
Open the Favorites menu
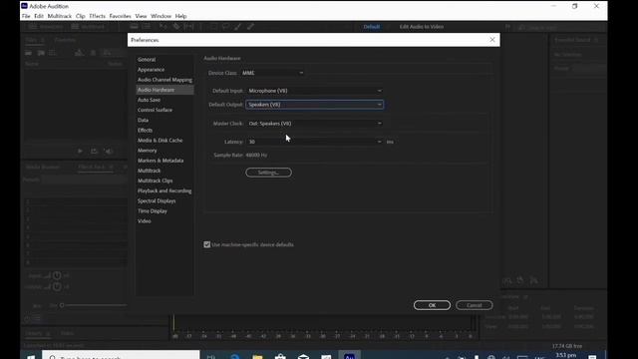pos(120,16)
